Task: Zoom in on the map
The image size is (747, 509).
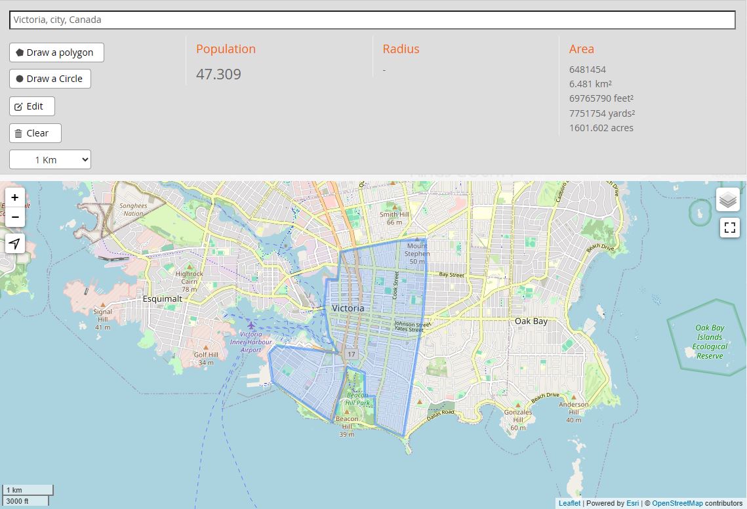Action: [x=15, y=197]
